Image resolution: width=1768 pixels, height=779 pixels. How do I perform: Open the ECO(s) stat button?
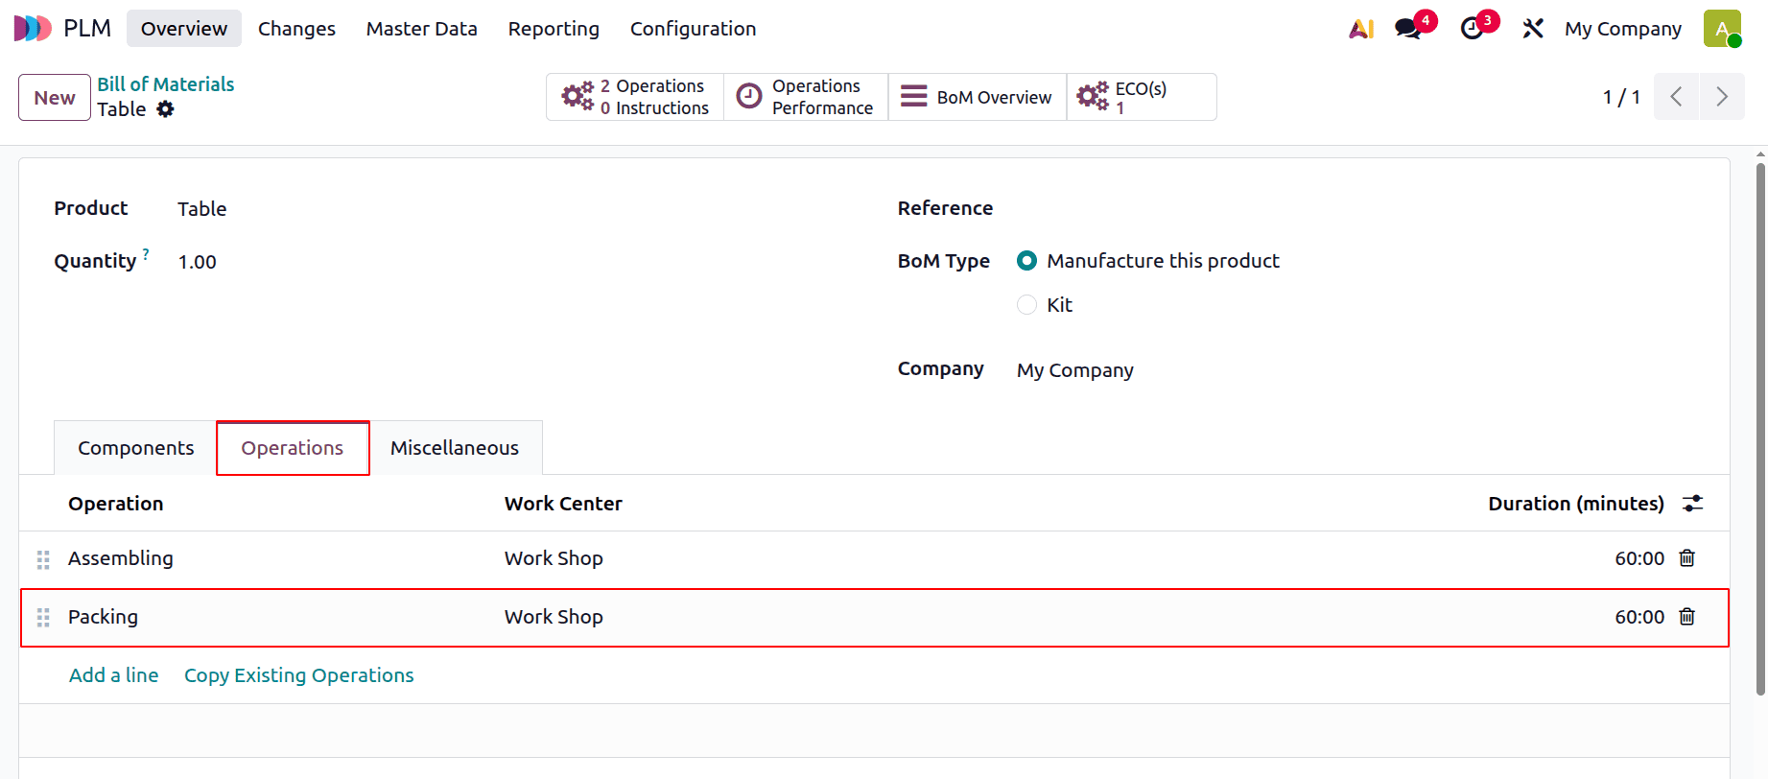[x=1142, y=97]
